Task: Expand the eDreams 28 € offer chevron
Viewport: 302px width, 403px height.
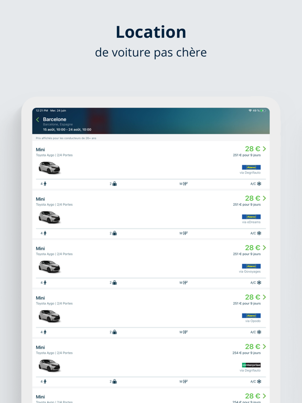Action: 264,198
